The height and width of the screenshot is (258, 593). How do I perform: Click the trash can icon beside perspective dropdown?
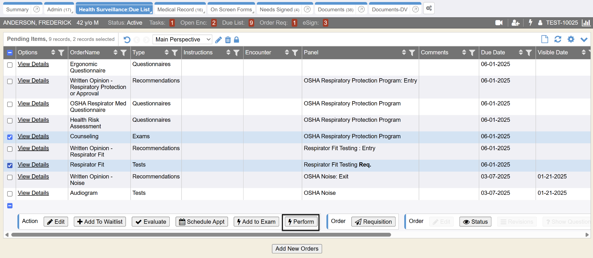(x=228, y=40)
